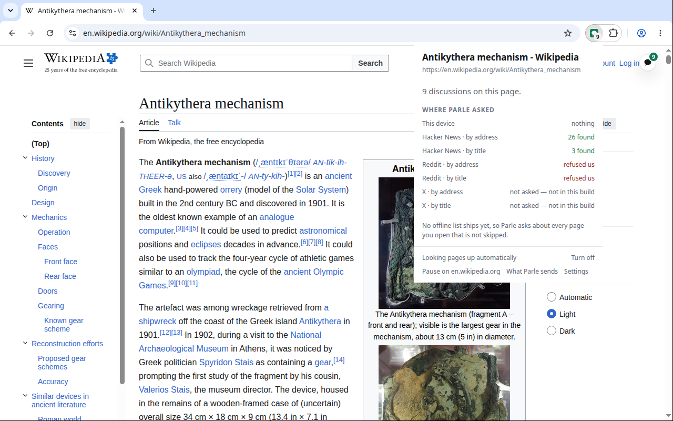This screenshot has height=421, width=673.
Task: Reload the page
Action: 50,33
